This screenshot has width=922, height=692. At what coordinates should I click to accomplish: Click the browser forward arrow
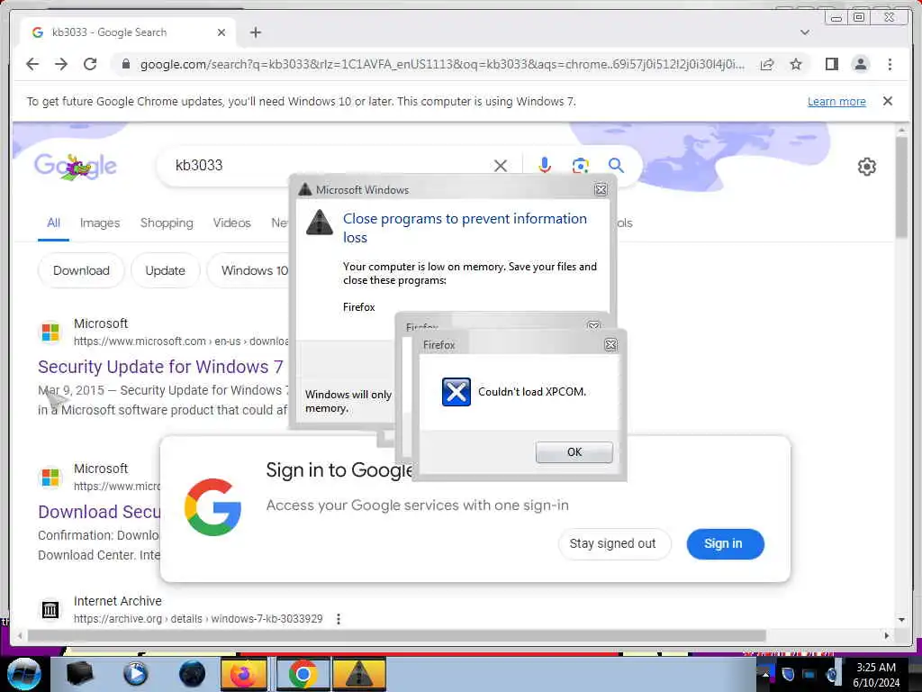tap(61, 64)
